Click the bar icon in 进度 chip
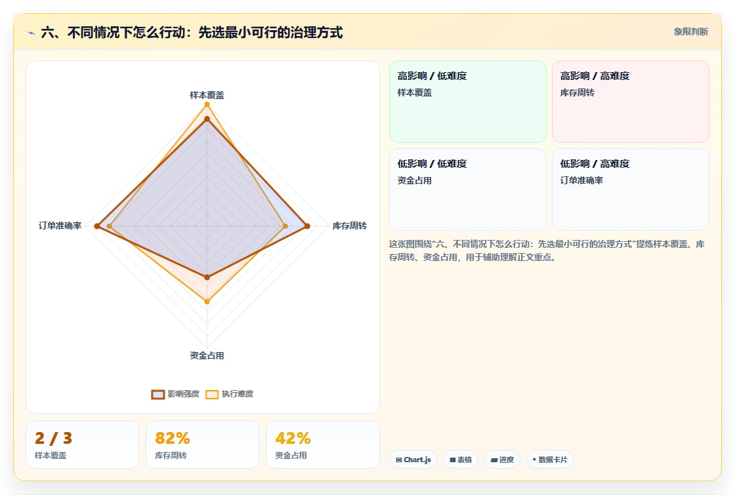Viewport: 735px width, 495px height. (x=494, y=460)
